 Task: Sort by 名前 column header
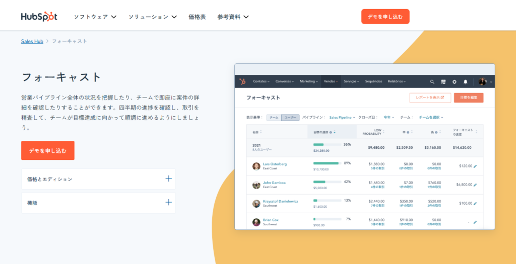[x=257, y=132]
